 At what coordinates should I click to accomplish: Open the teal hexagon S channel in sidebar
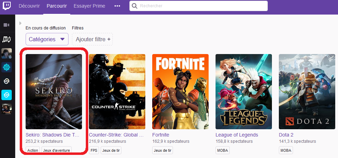coord(7,67)
